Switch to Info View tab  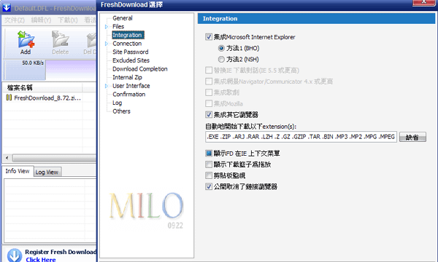tap(18, 171)
